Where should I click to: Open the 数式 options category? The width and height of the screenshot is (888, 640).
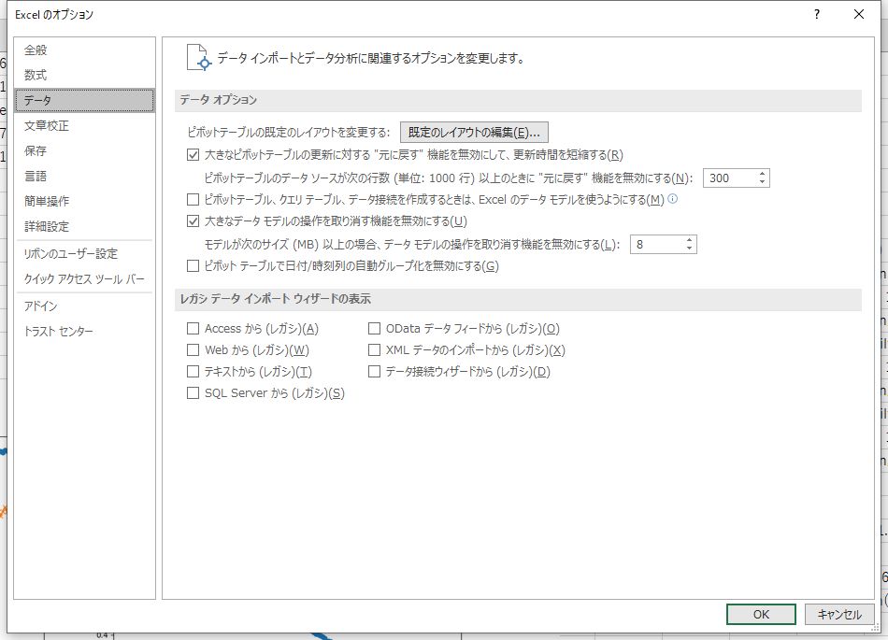(84, 75)
